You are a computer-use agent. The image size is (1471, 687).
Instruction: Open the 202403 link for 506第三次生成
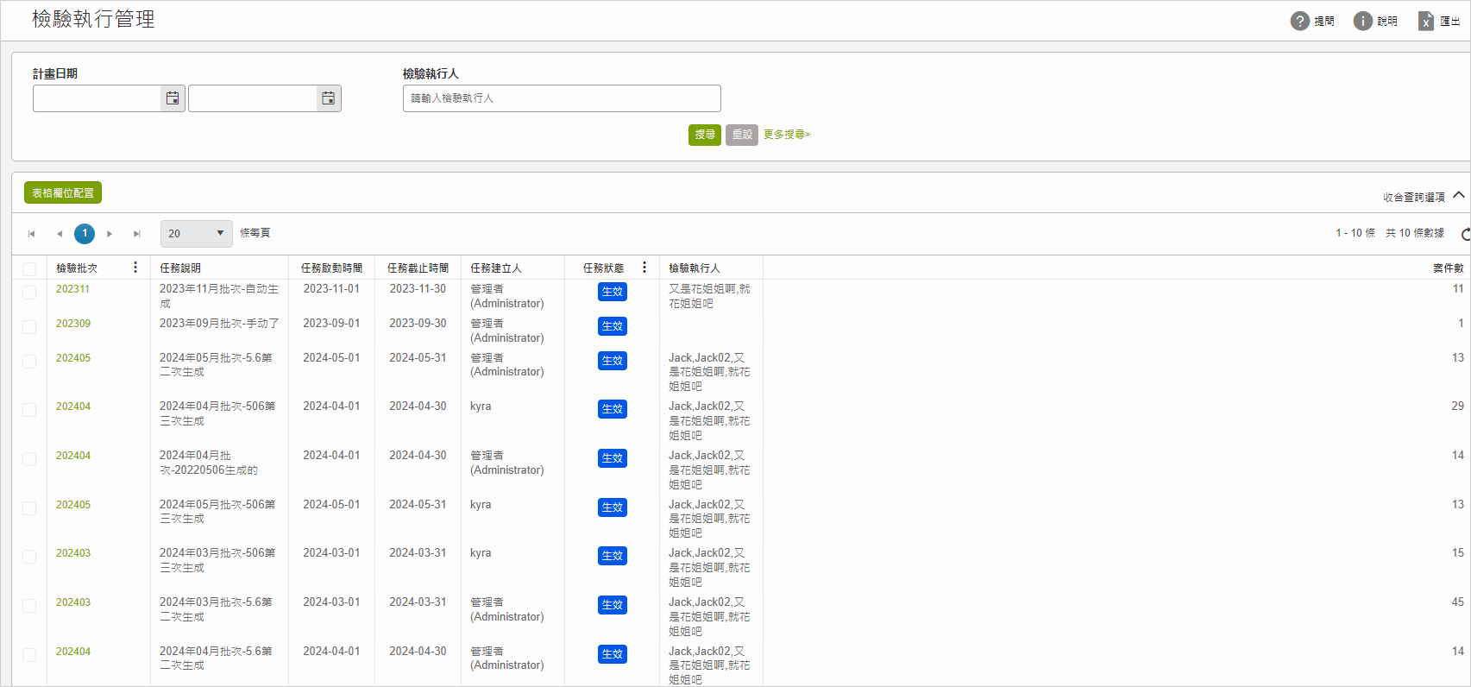[73, 553]
